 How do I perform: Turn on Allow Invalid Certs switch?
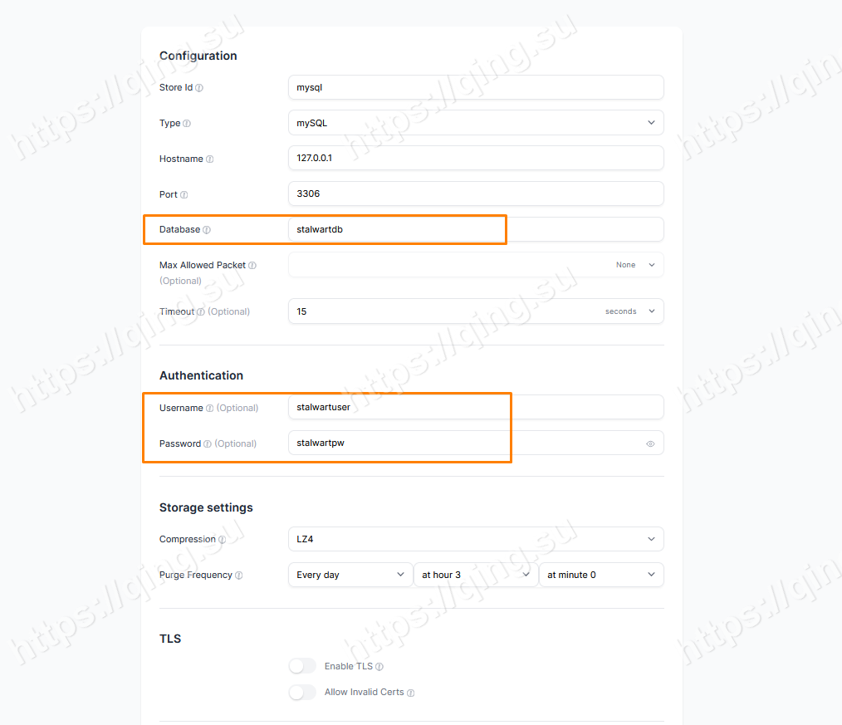[x=302, y=692]
